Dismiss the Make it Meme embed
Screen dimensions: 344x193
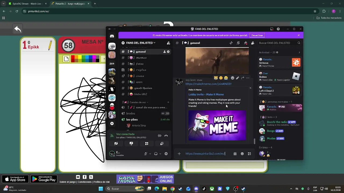tap(250, 88)
